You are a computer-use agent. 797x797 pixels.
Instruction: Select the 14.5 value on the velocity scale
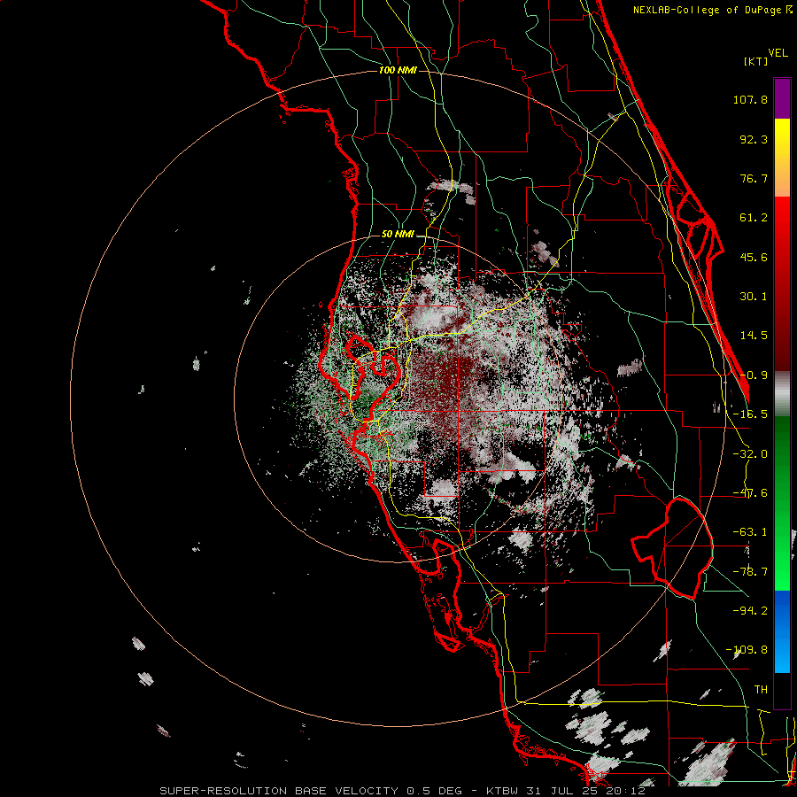754,336
